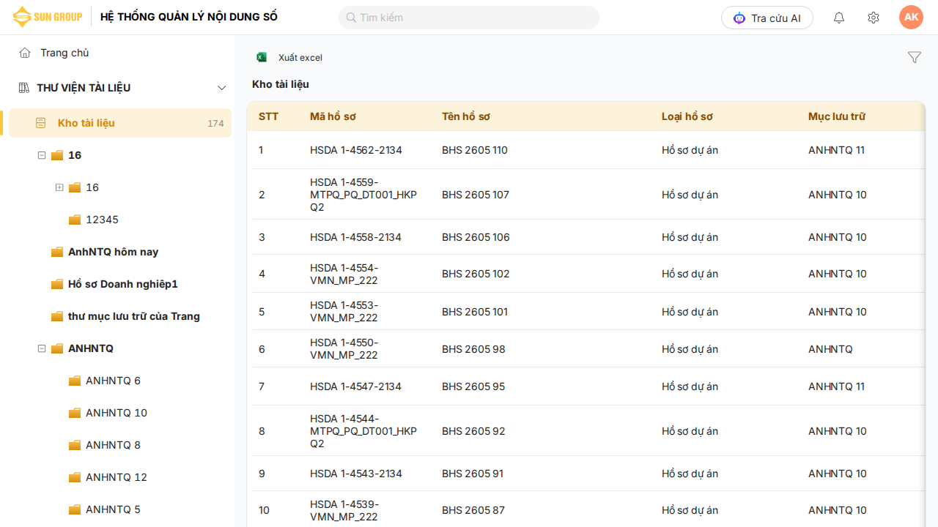Click the AI robot icon in Tra cứu AI
The height and width of the screenshot is (527, 938).
(739, 18)
